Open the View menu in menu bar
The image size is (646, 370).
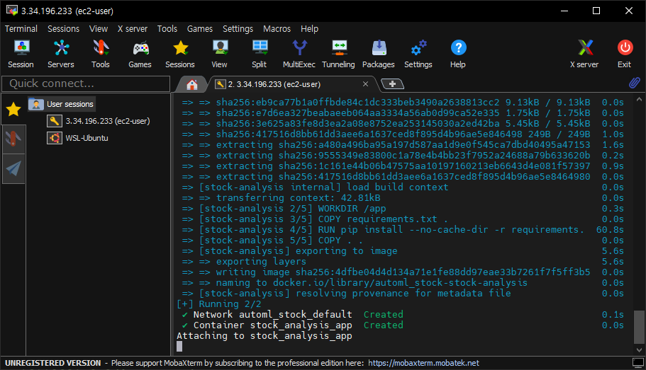[x=99, y=29]
